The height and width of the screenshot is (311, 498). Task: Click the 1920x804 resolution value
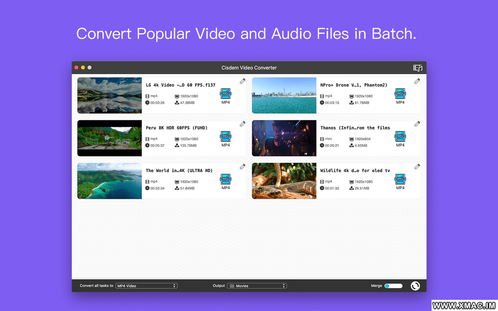(x=363, y=139)
